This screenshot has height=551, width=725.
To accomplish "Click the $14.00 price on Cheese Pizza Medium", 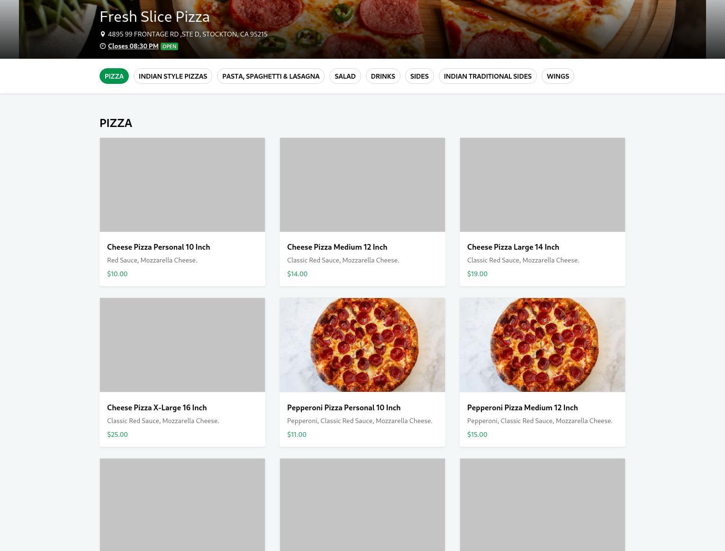I will click(297, 274).
